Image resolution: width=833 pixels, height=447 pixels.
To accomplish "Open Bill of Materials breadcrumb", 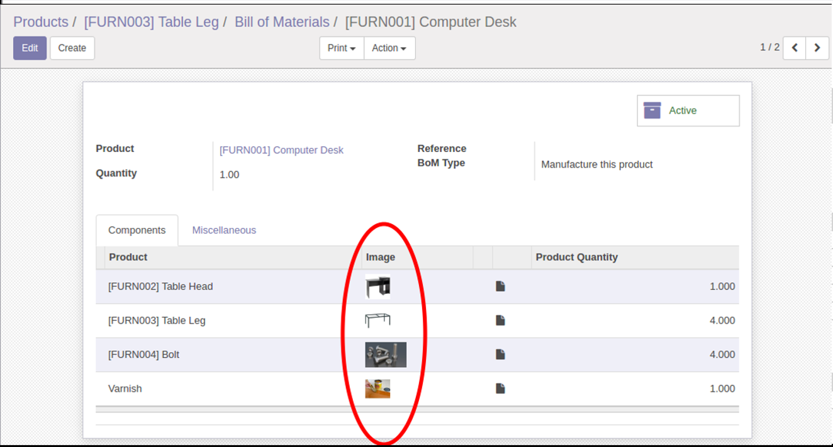I will 282,22.
